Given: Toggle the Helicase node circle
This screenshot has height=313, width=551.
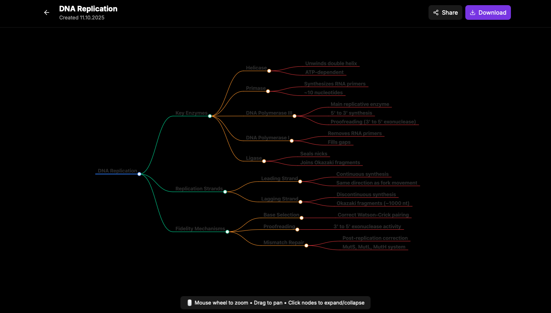Looking at the screenshot, I should coord(269,71).
